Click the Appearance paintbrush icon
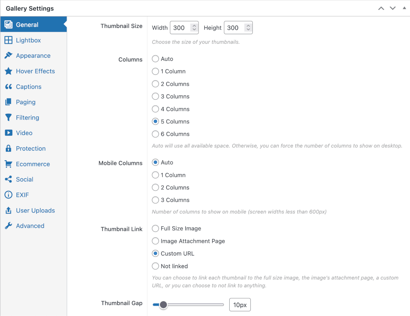This screenshot has height=316, width=410. coord(8,56)
